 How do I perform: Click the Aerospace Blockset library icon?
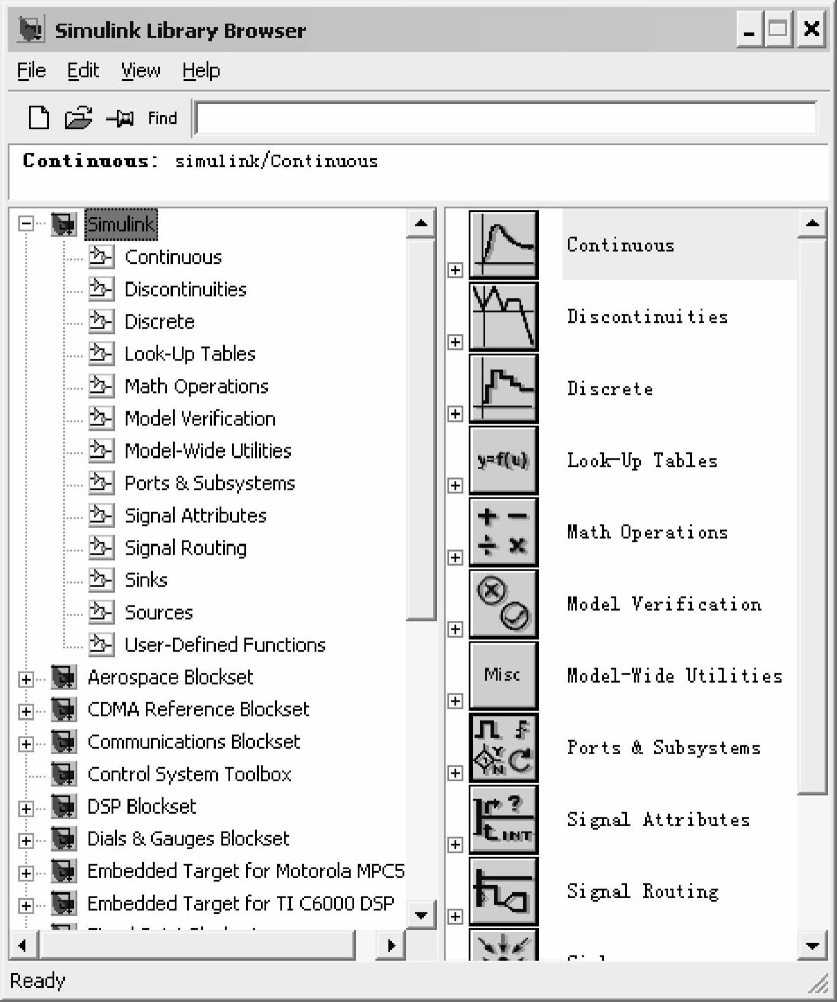coord(64,677)
